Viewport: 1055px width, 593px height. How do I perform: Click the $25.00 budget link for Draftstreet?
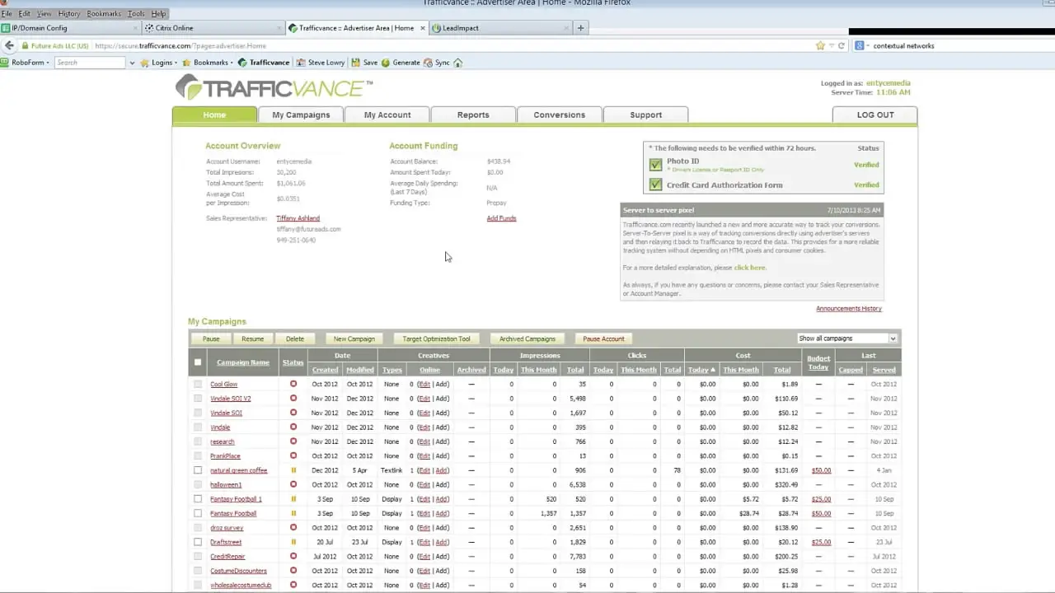coord(821,542)
